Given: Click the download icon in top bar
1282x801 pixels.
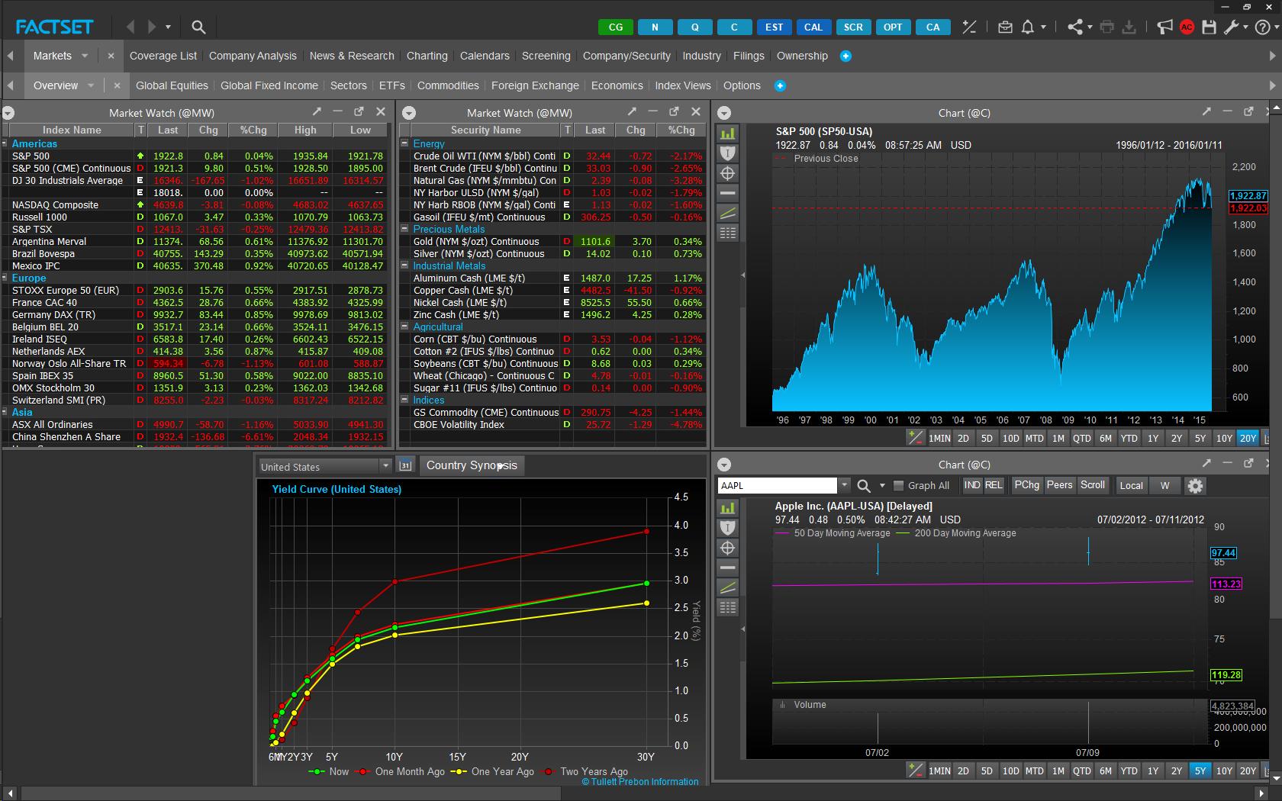Looking at the screenshot, I should 1129,27.
